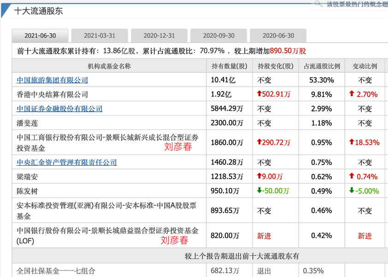
Task: Switch to the 2021-06-30 tab
Action: 40,35
